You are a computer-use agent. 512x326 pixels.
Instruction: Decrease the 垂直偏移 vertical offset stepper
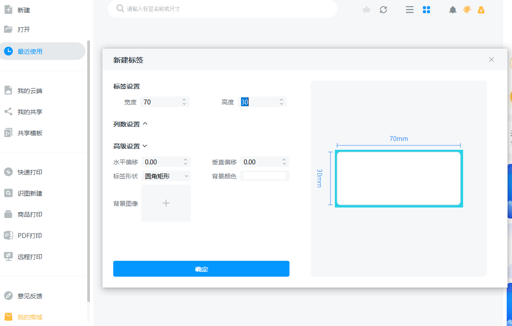coord(284,164)
